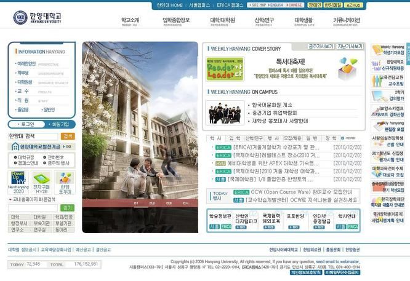Click the go button under 산학연 디지털파크

click(x=241, y=228)
